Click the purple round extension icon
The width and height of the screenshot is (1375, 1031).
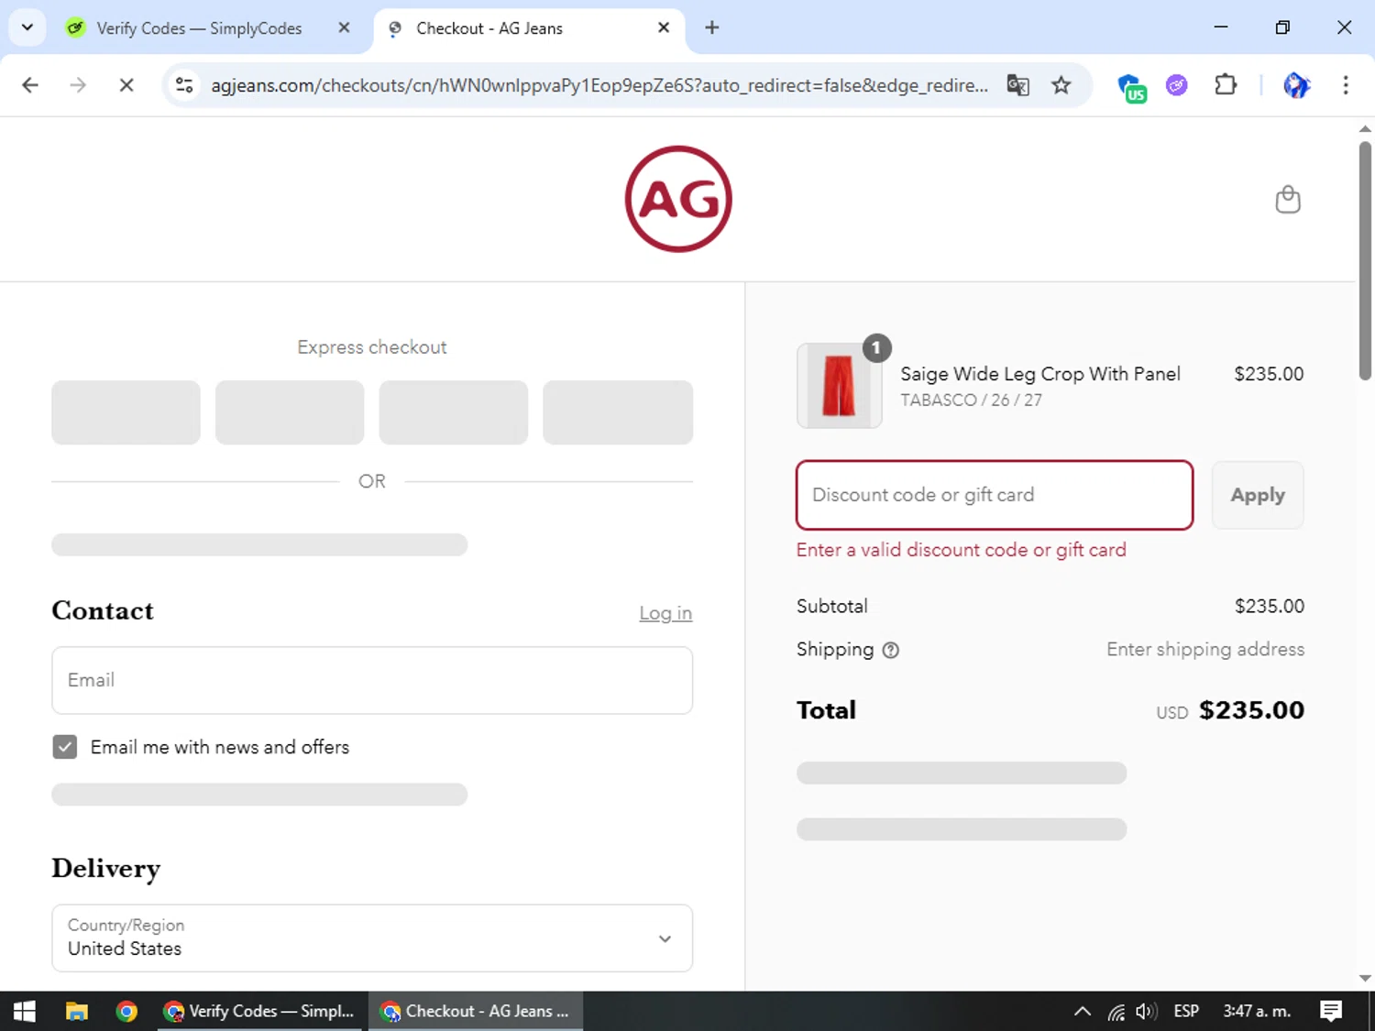click(1177, 85)
